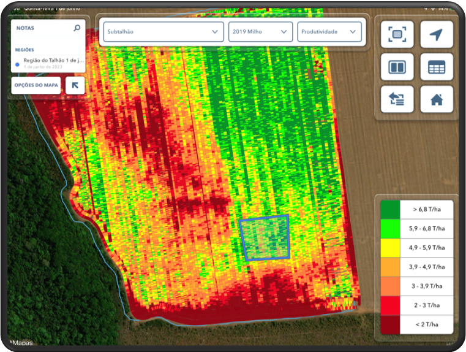Viewport: 466px width, 352px height.
Task: Expand the Subtalhão dropdown
Action: click(162, 32)
